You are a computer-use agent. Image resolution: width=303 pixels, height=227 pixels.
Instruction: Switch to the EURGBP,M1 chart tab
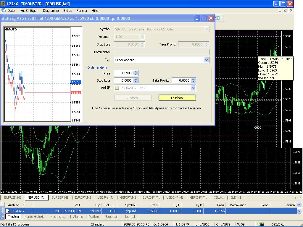pos(59,197)
